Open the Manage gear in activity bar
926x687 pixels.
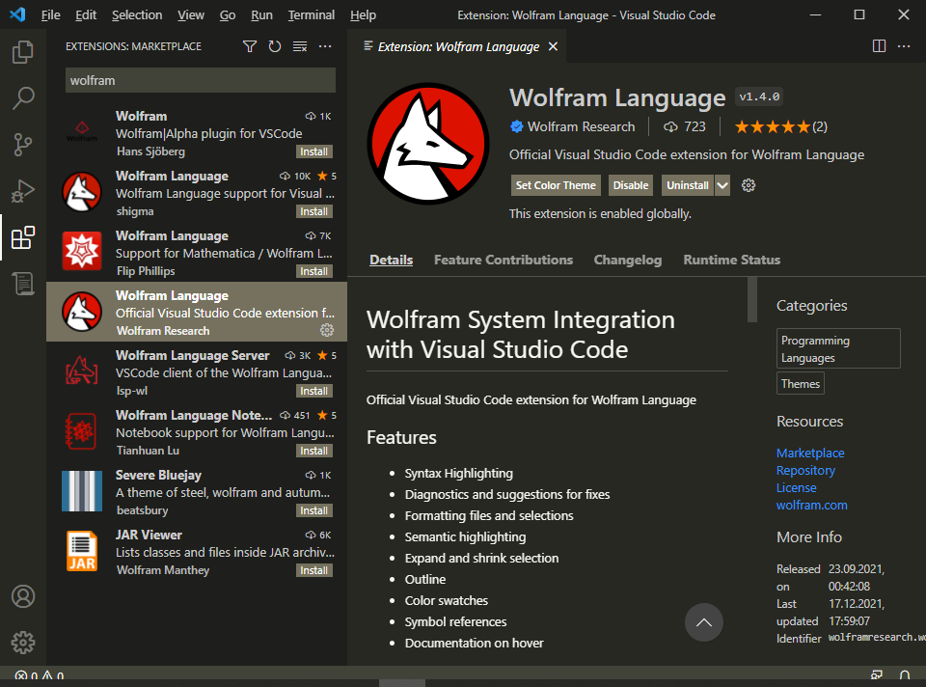click(x=23, y=643)
